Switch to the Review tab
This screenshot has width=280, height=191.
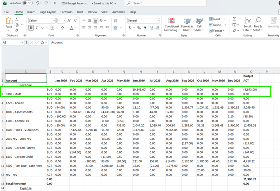[x=92, y=12]
